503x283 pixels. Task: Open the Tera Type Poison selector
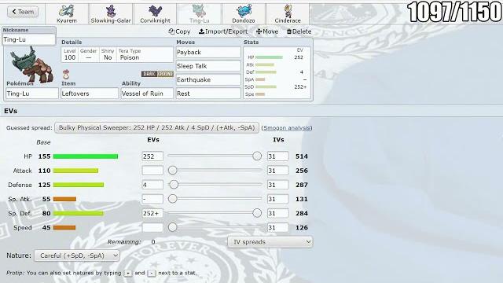pyautogui.click(x=145, y=55)
